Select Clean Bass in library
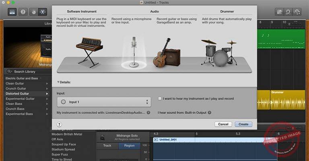The width and height of the screenshot is (309, 161). 14,104
